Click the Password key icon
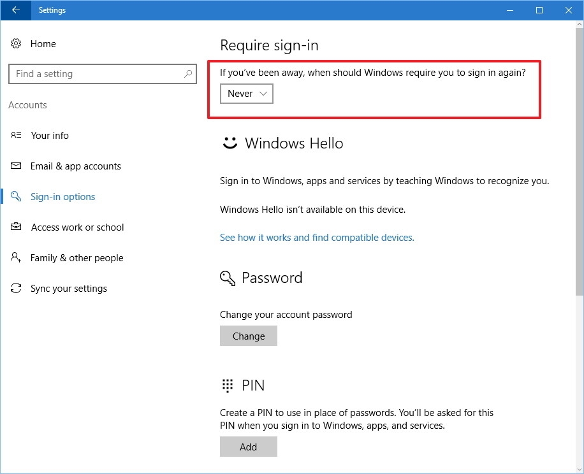The width and height of the screenshot is (584, 474). (x=227, y=278)
